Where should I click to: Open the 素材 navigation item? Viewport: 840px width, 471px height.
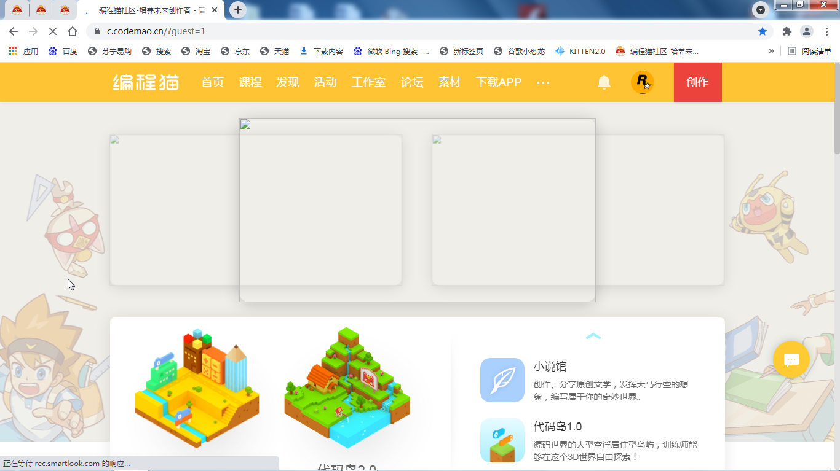450,82
